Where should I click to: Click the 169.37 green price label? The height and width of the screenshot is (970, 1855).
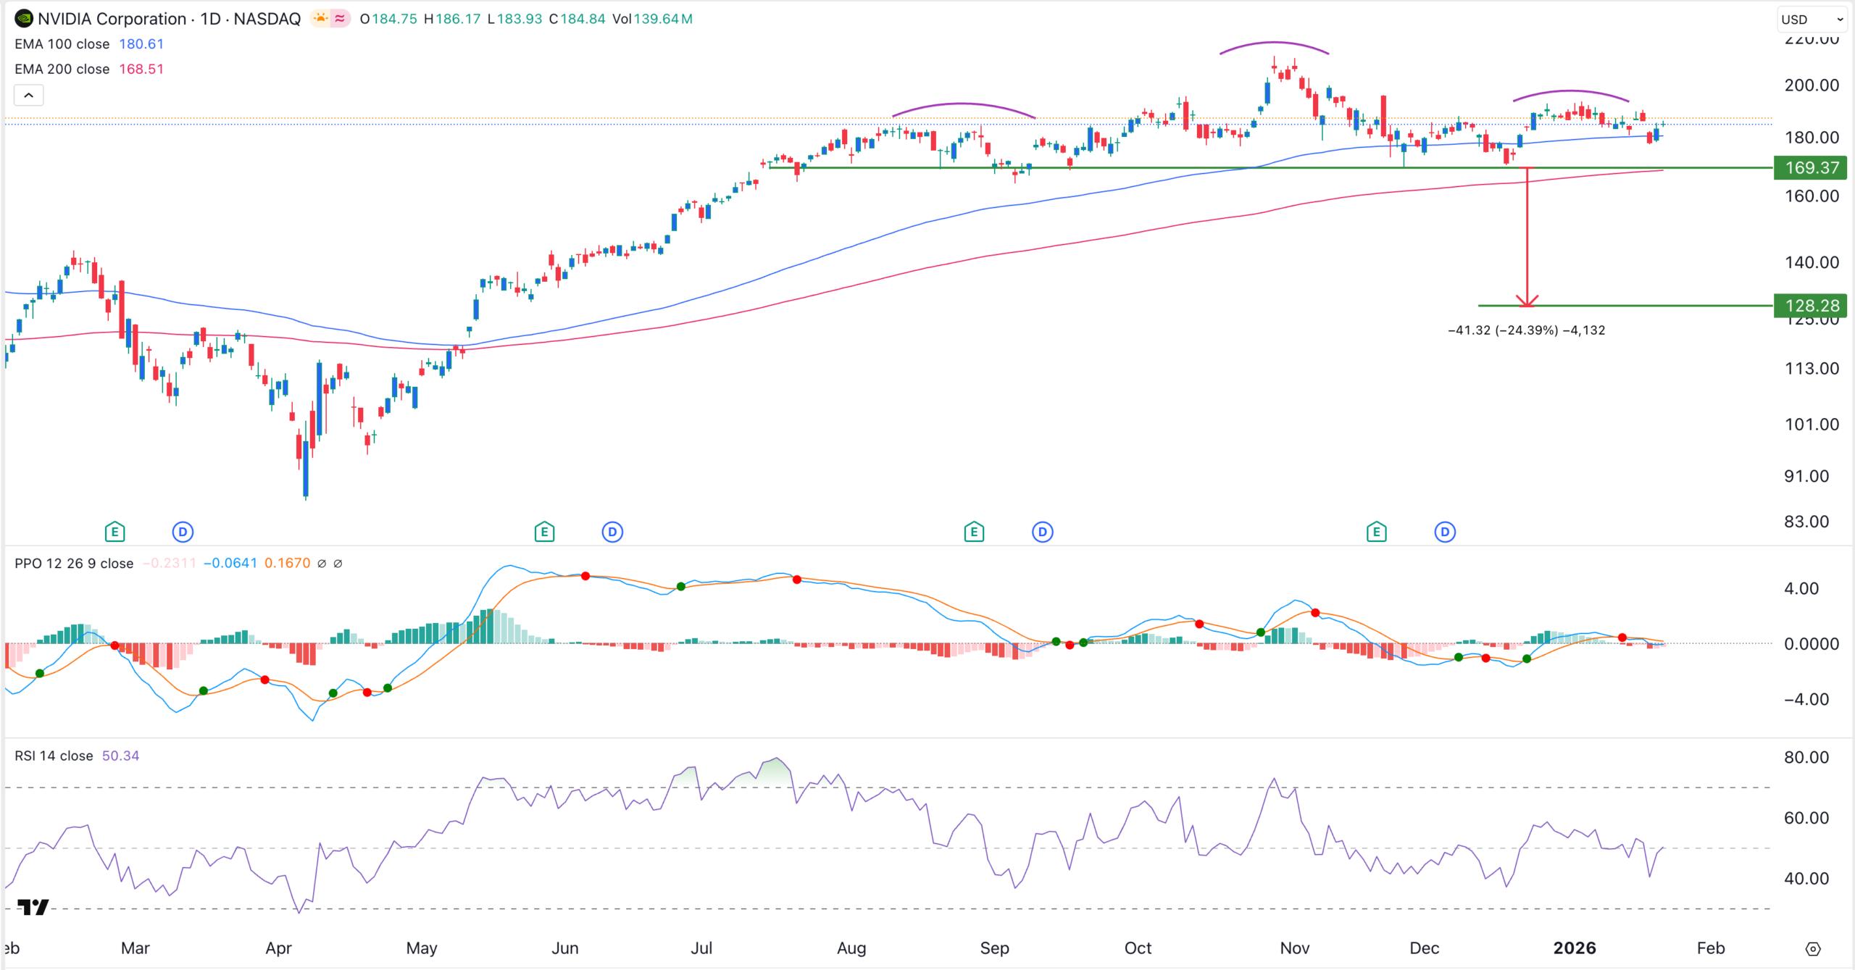tap(1810, 168)
